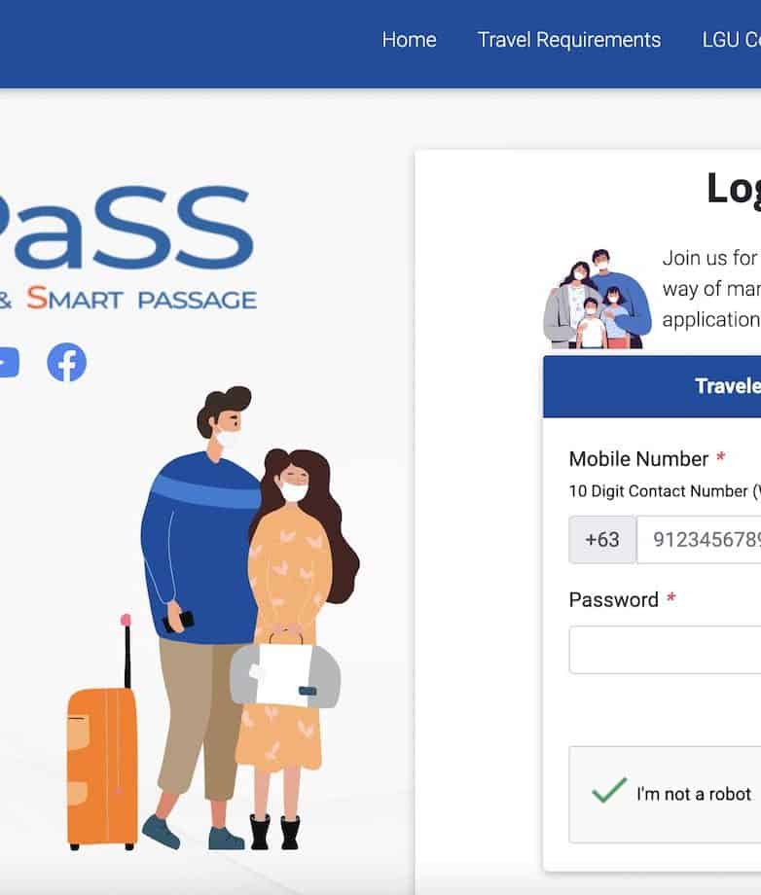This screenshot has width=761, height=895.
Task: Click the +63 country code prefix
Action: (x=602, y=539)
